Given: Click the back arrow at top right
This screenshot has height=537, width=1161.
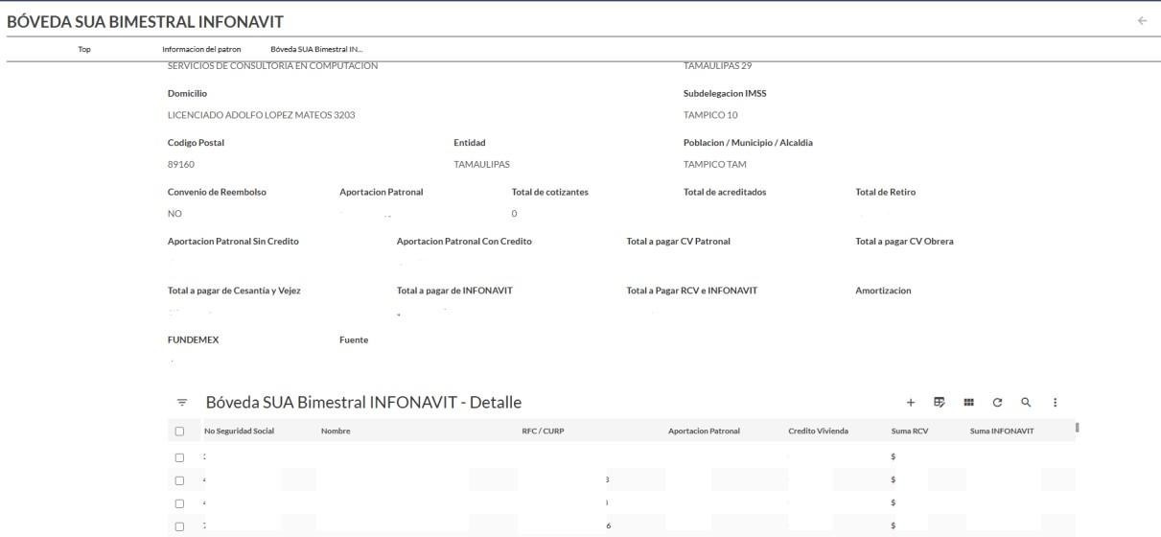Looking at the screenshot, I should (1141, 20).
